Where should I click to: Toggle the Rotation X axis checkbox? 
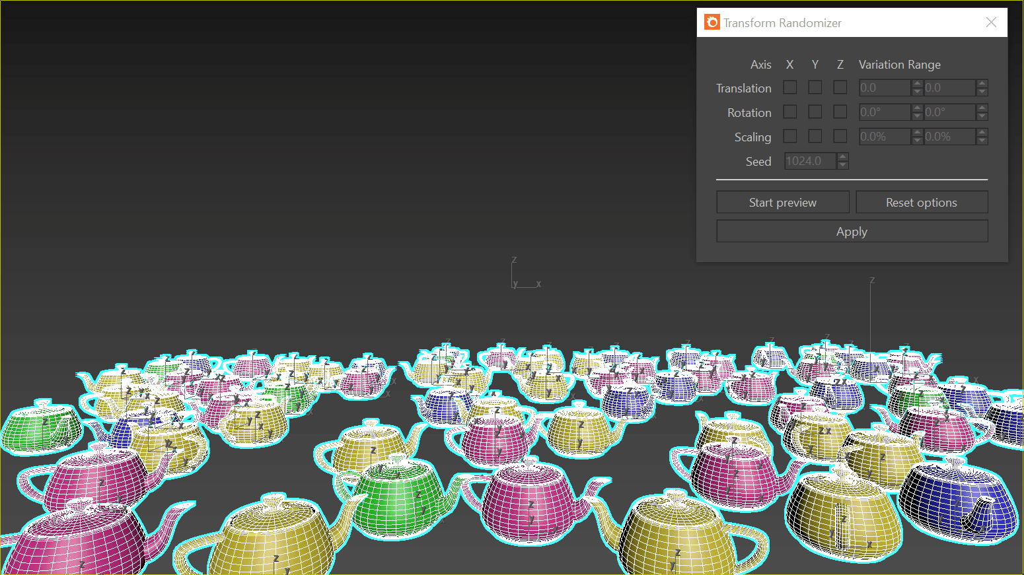click(x=790, y=112)
